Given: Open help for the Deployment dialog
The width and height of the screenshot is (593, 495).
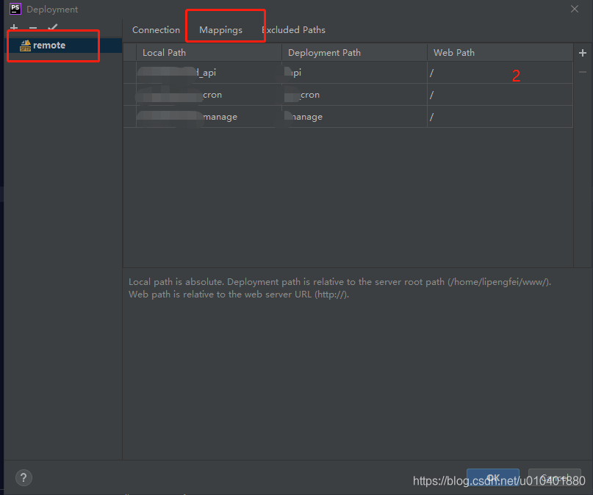Looking at the screenshot, I should coord(24,477).
